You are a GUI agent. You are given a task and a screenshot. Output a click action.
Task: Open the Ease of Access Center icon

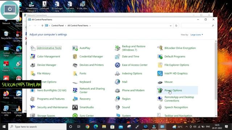coord(117,65)
